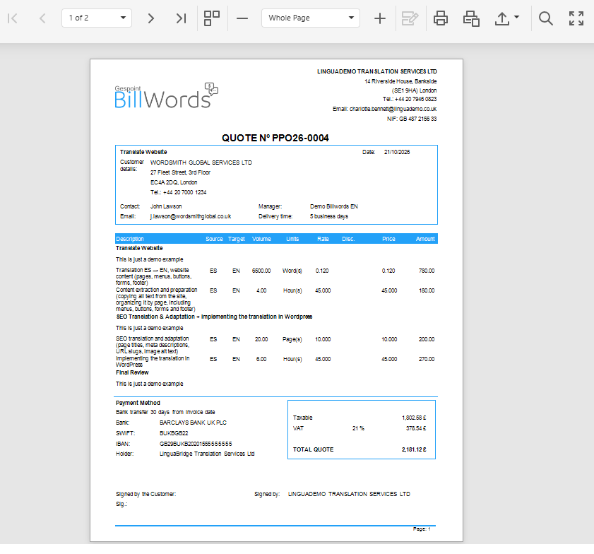594x554 pixels.
Task: Click the BillWords logo
Action: [x=166, y=95]
